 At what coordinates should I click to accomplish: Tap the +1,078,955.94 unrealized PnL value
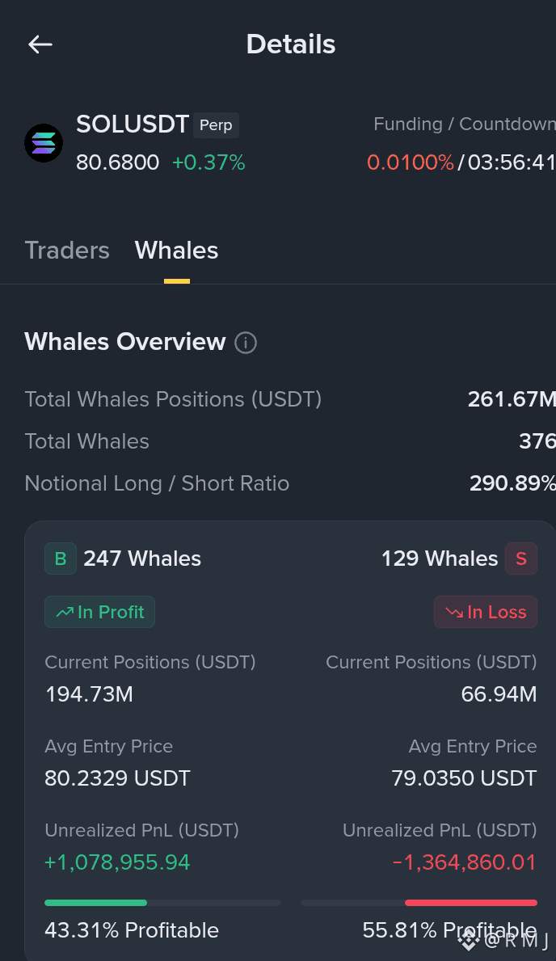pos(117,862)
